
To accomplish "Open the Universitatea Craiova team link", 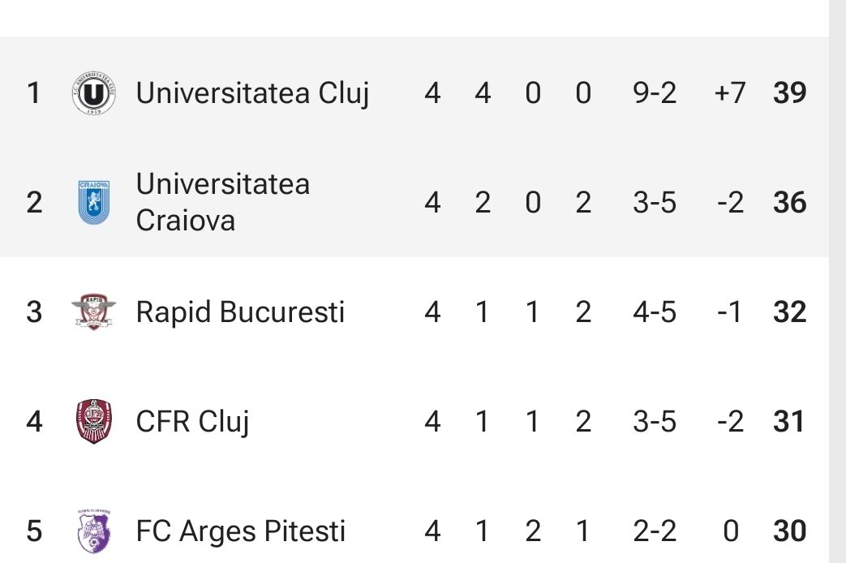I will click(223, 202).
